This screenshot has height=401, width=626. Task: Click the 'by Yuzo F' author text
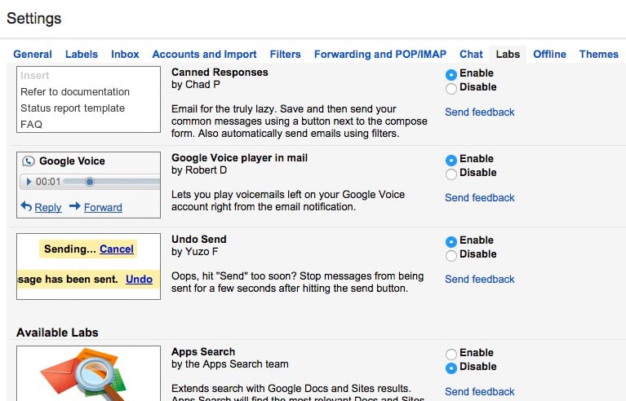pyautogui.click(x=195, y=252)
